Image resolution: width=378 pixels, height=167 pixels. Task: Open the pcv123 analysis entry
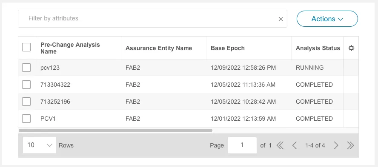[50, 68]
